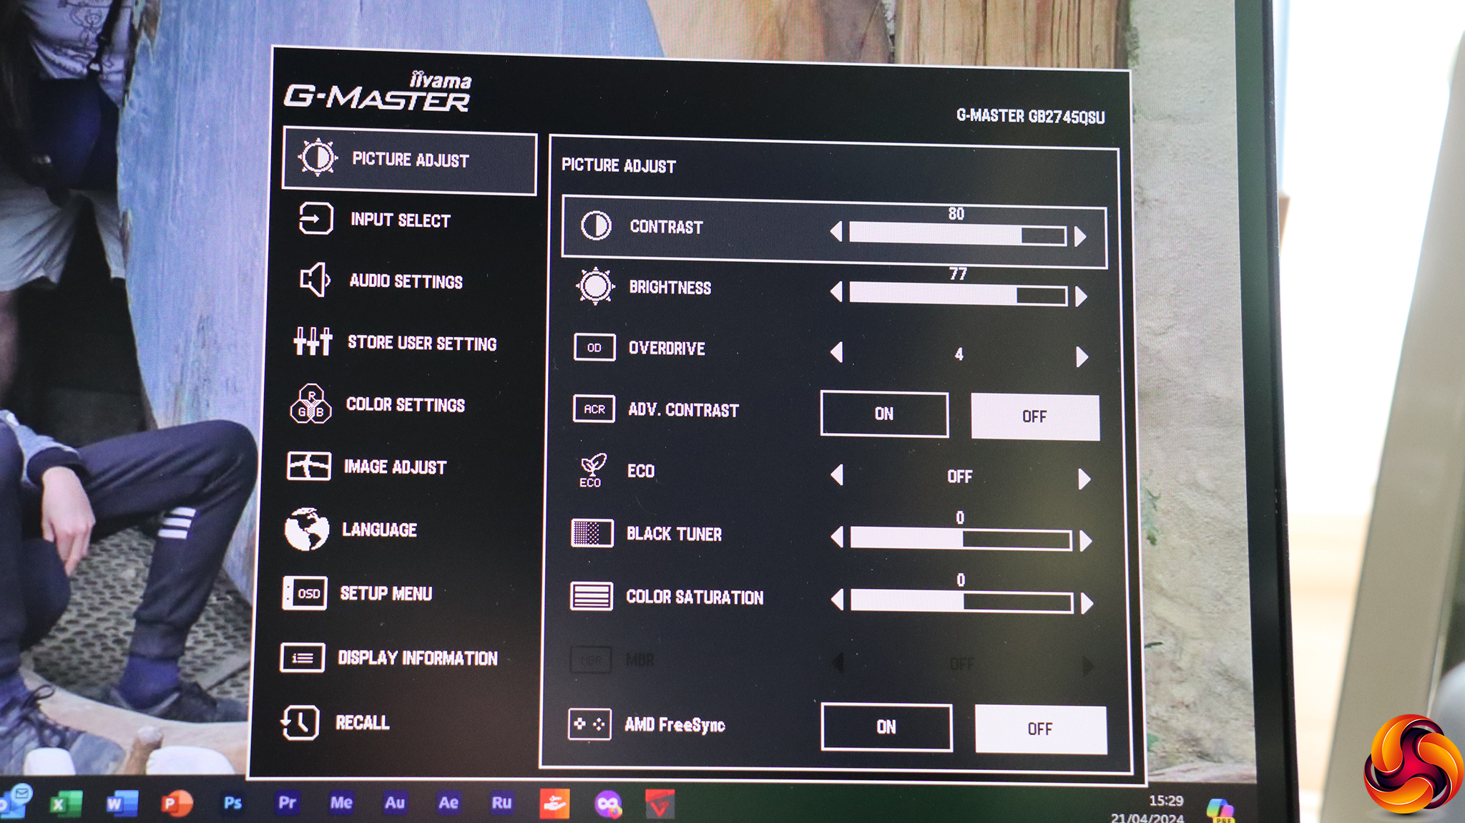
Task: Click the Store User Setting sliders icon
Action: [x=313, y=342]
